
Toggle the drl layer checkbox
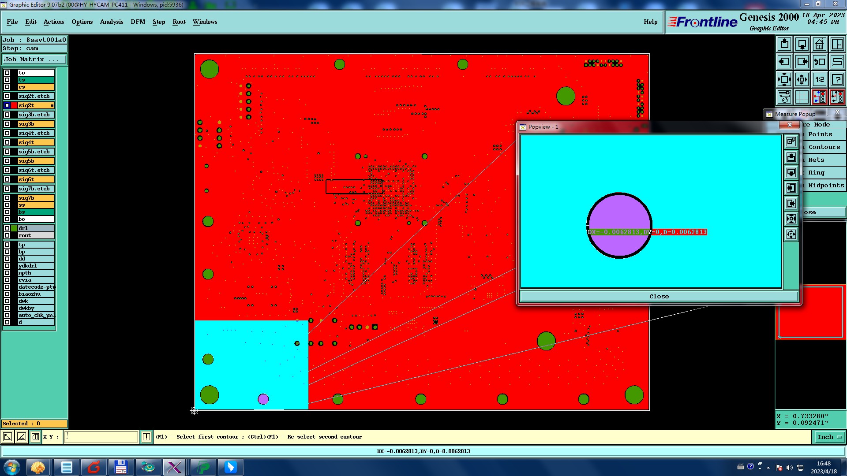tap(7, 228)
